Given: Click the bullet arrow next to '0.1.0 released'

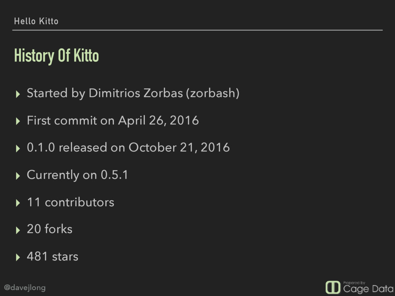Looking at the screenshot, I should click(18, 148).
